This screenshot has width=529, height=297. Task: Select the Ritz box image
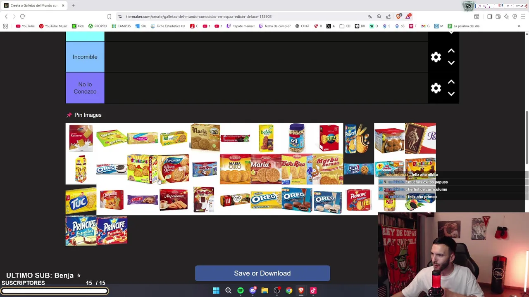click(x=328, y=138)
